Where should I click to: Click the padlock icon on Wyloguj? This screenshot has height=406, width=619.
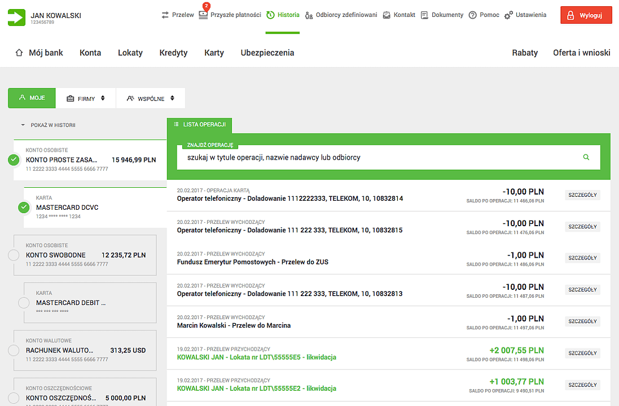[570, 15]
